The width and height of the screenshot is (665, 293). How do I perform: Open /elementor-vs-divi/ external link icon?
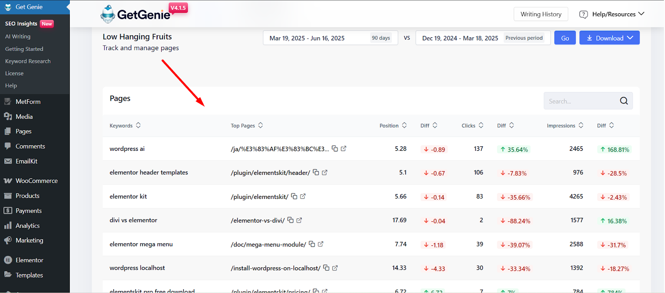[299, 220]
